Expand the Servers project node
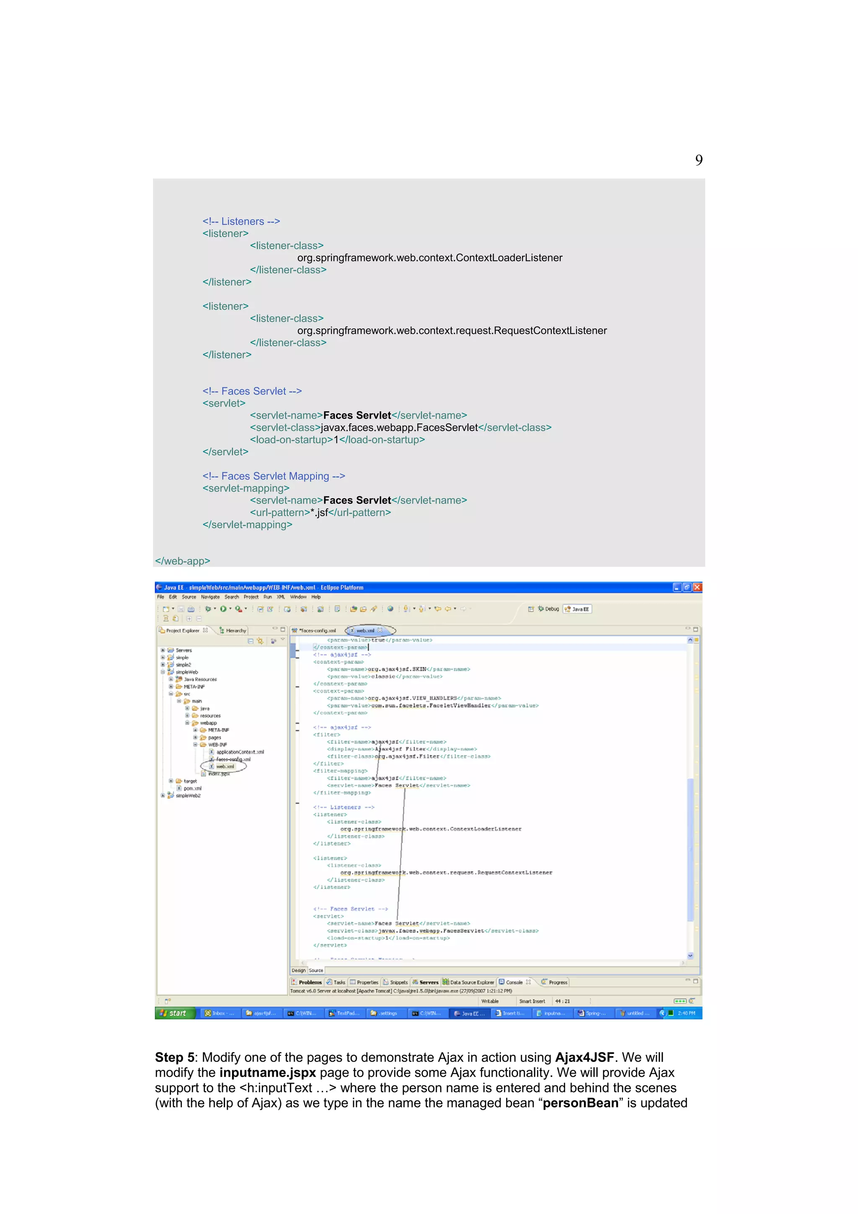Screen dimensions: 858x1214 (x=163, y=650)
